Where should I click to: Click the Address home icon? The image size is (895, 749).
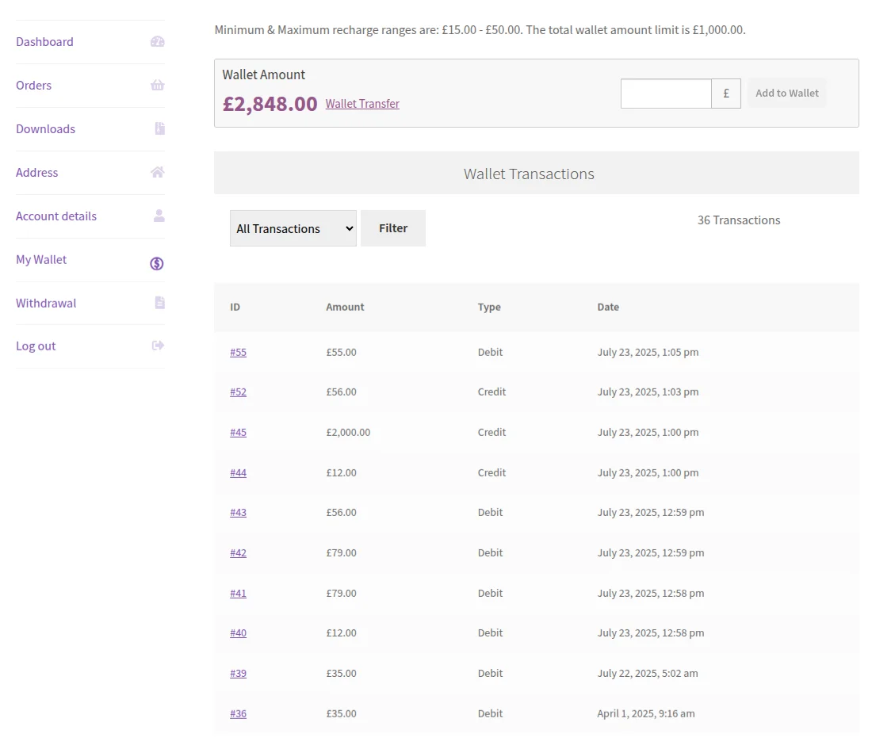(157, 172)
